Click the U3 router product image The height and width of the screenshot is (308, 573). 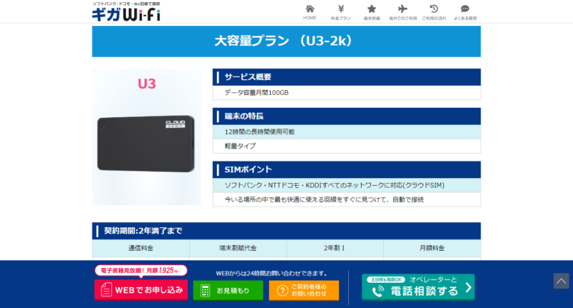click(147, 137)
